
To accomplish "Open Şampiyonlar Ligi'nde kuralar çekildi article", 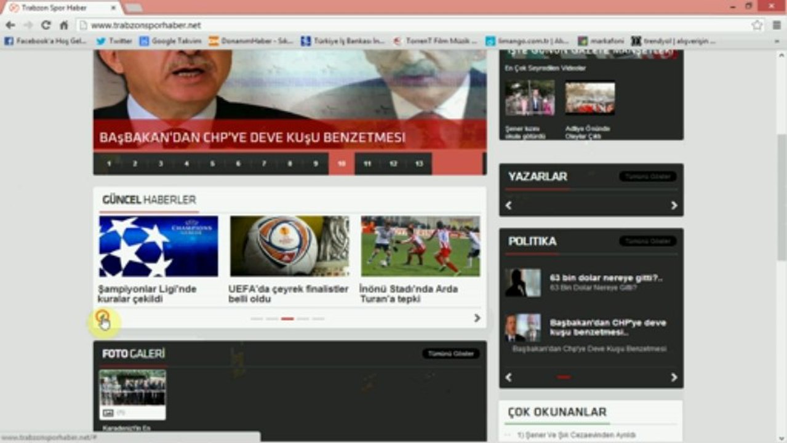I will click(x=148, y=293).
